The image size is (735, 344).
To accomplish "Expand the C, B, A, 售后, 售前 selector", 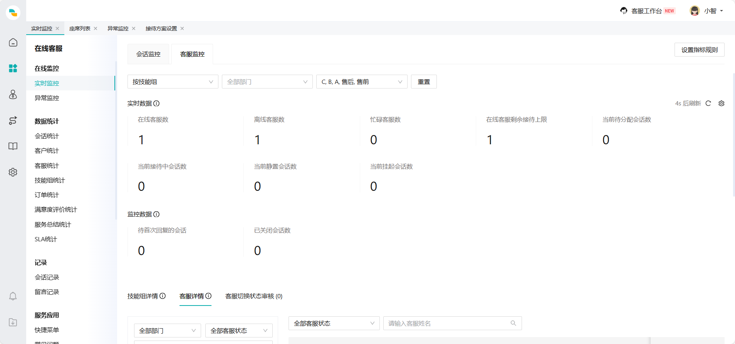I will click(x=362, y=82).
